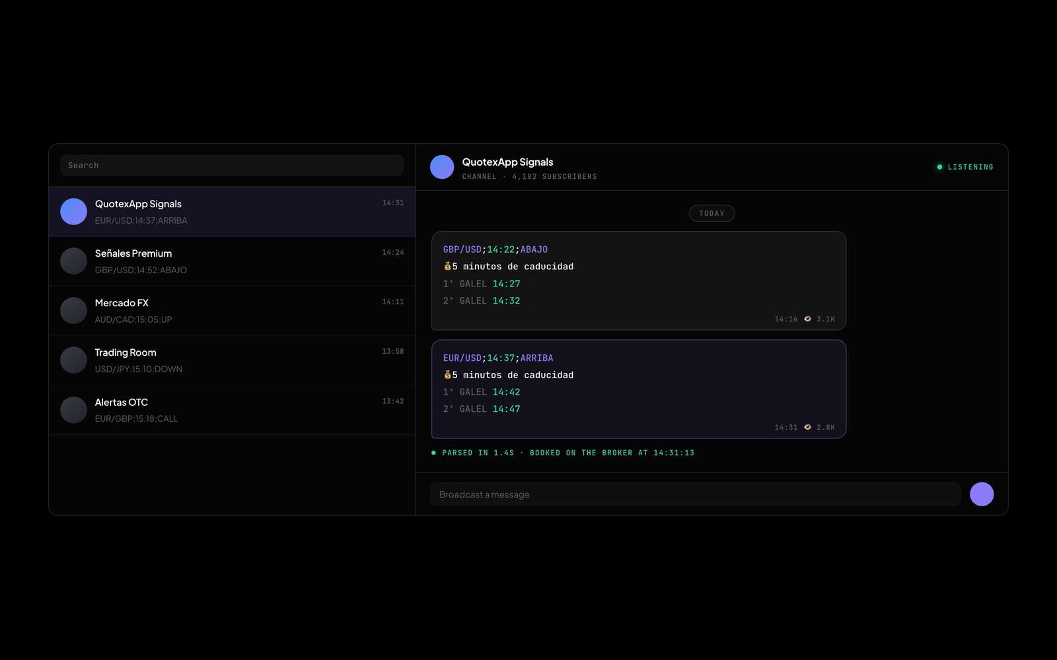The width and height of the screenshot is (1057, 660).
Task: Click the preview text EUR/GBP:15:18:CALL
Action: (x=136, y=418)
